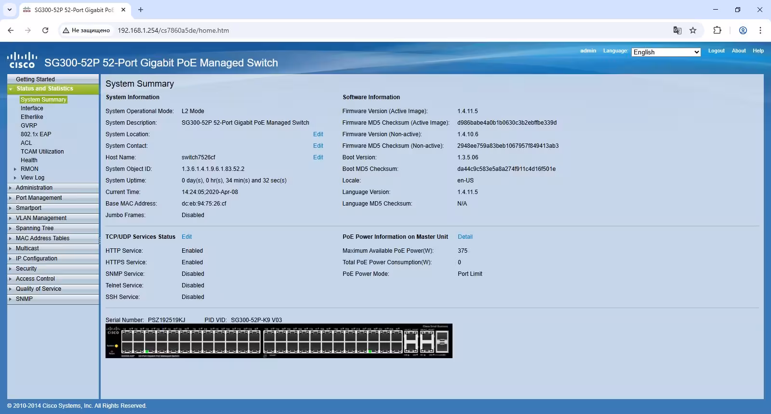Collapse the Status and Statistics section
The image size is (771, 414).
tap(11, 89)
